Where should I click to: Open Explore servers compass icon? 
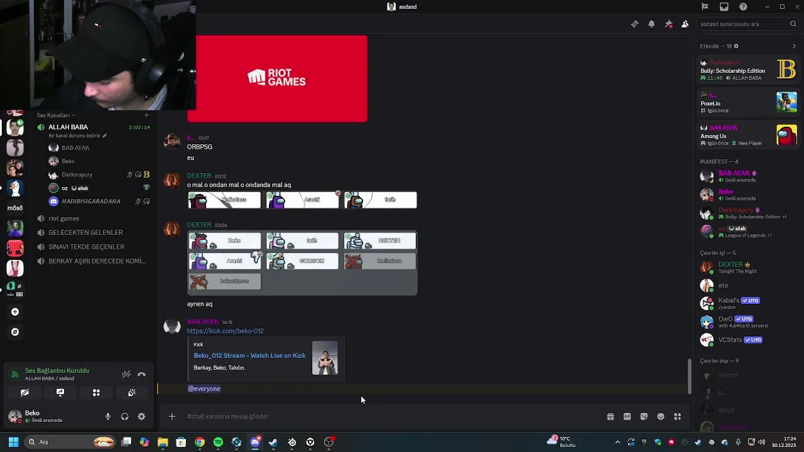(x=15, y=331)
